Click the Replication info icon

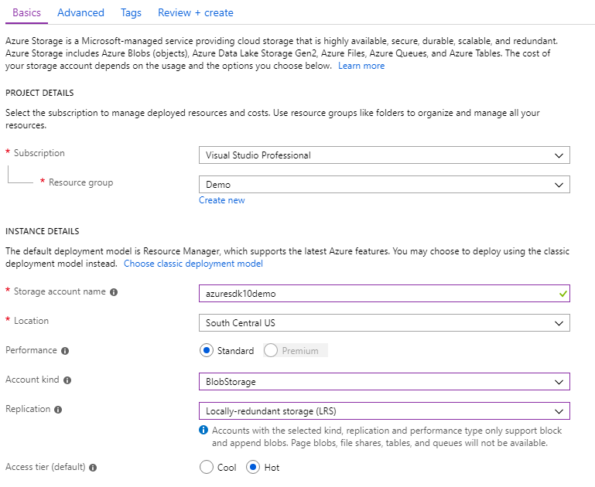coord(59,410)
